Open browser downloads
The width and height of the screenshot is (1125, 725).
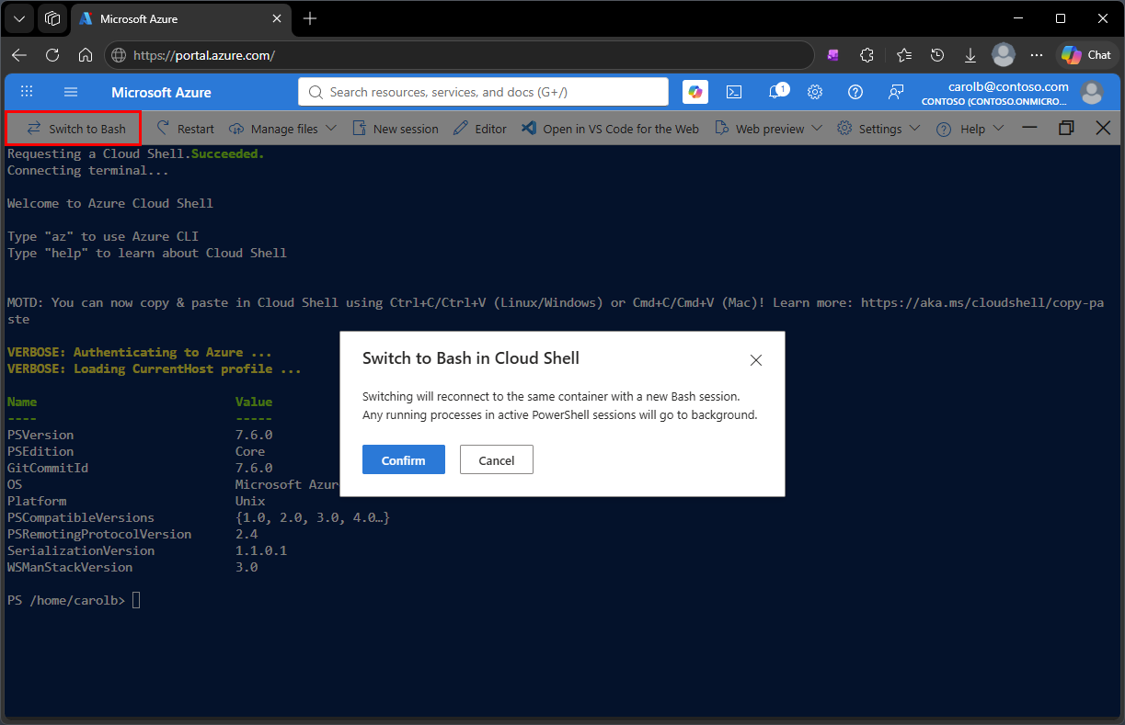(970, 55)
